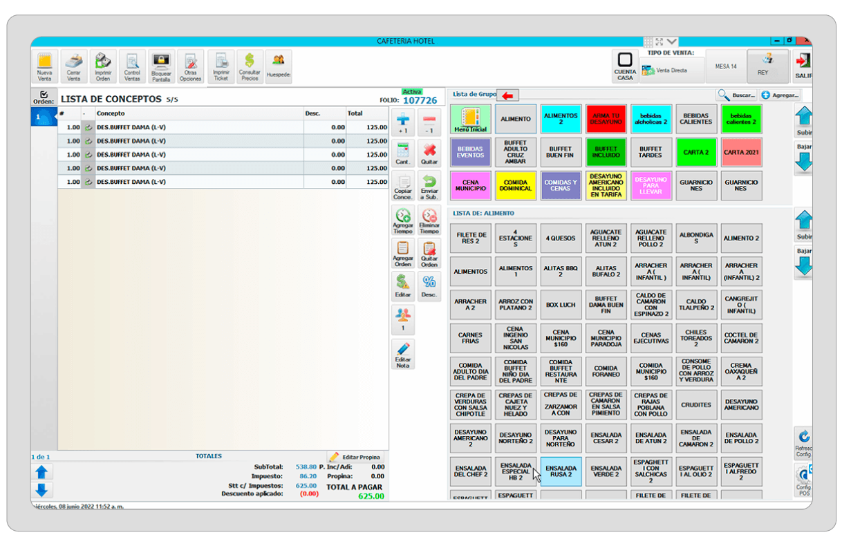Click the red X Quitar button

tap(429, 153)
